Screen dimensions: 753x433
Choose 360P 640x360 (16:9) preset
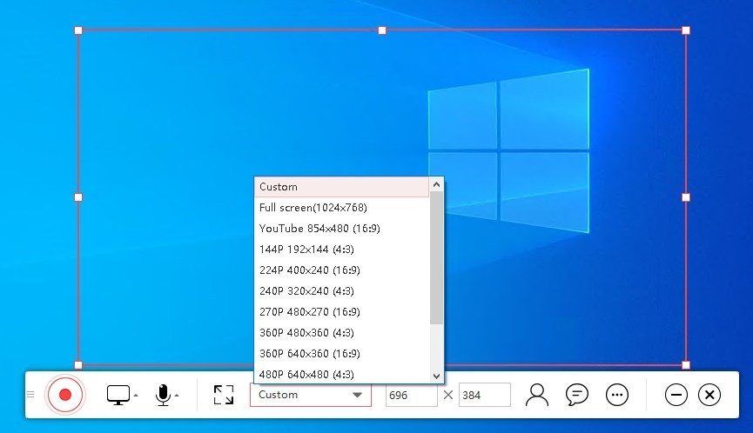tap(341, 353)
